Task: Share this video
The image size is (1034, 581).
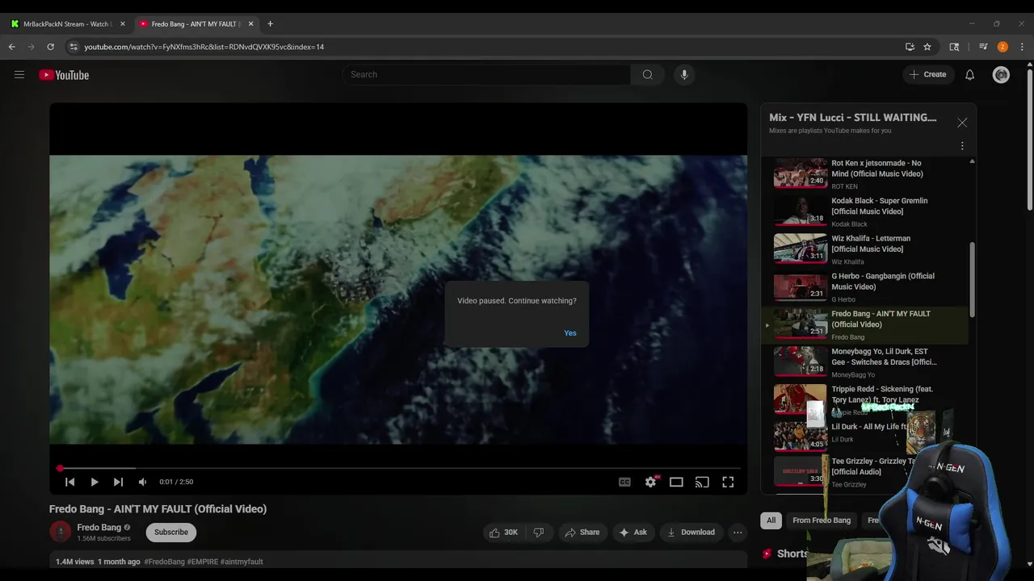Action: [582, 532]
